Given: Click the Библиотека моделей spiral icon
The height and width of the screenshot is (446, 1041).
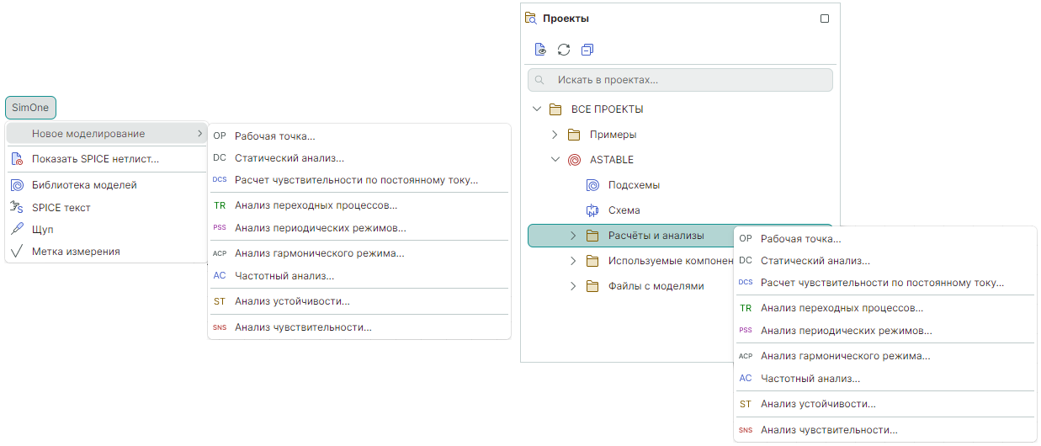Looking at the screenshot, I should tap(17, 185).
